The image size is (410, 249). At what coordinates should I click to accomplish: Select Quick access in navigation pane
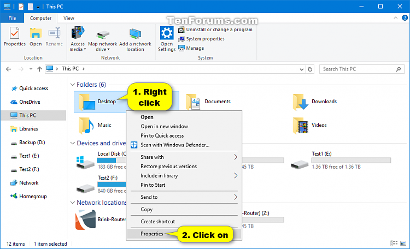pos(33,88)
